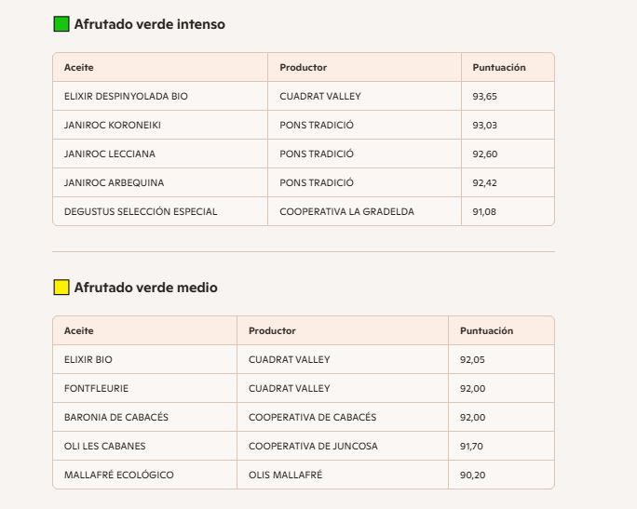Select the DEGUSTUS SELECCIÓN ESPECIAL cell

(x=141, y=212)
